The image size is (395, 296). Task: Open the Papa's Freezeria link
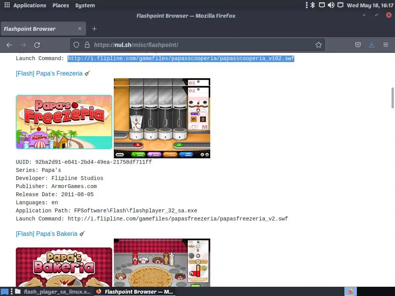pyautogui.click(x=49, y=74)
